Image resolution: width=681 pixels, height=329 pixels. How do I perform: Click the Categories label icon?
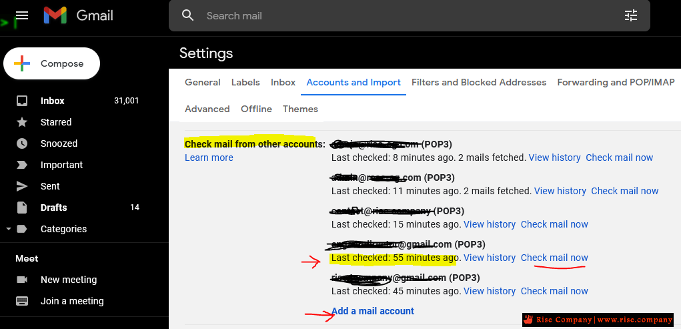coord(22,229)
